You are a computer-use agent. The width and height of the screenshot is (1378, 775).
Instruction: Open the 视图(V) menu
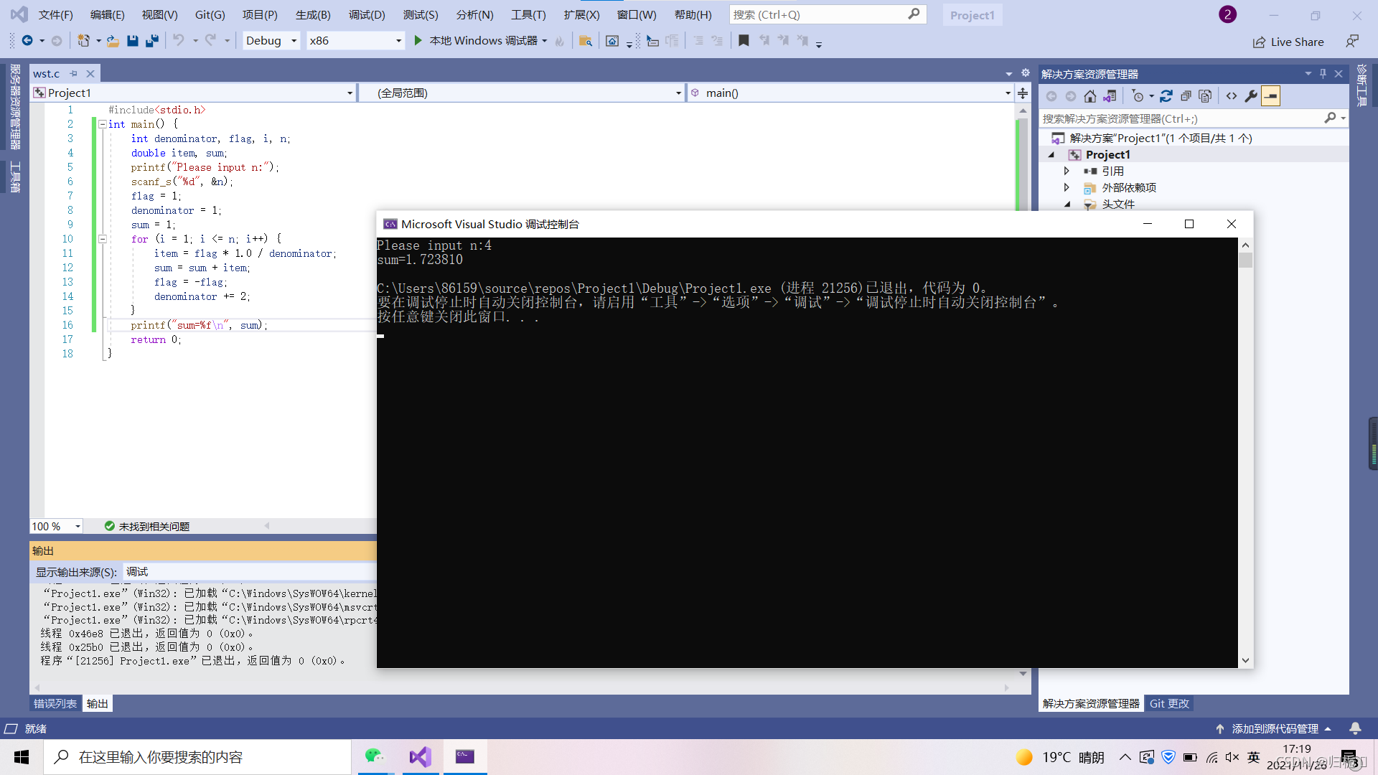point(159,14)
